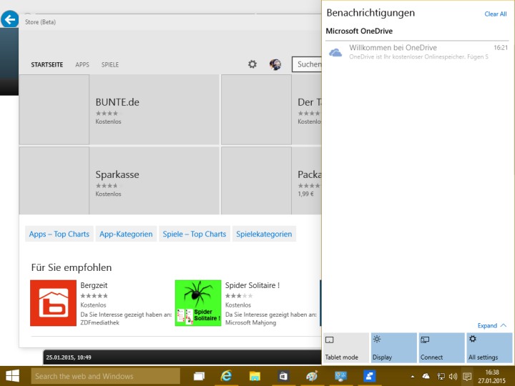Open Task View in taskbar

(199, 376)
